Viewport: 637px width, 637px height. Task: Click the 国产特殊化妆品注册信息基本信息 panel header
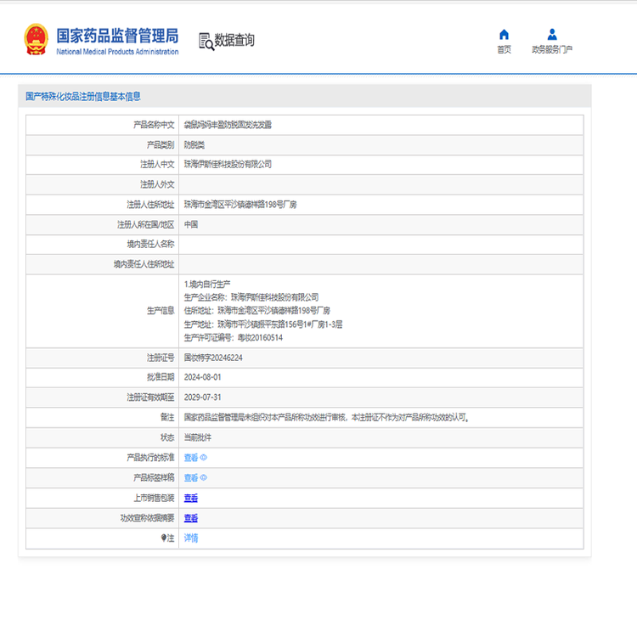83,96
